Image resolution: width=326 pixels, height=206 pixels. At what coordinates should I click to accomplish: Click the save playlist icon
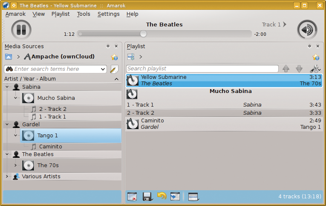[147, 197]
